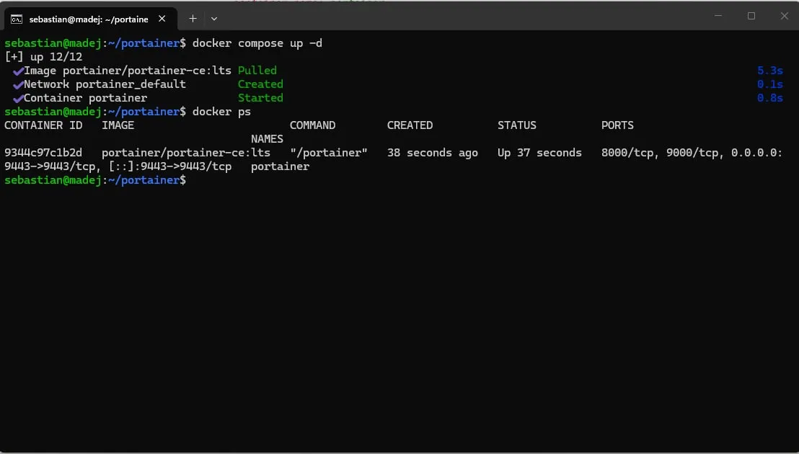The width and height of the screenshot is (799, 454).
Task: Click the '5.3s' timing value
Action: tap(770, 71)
